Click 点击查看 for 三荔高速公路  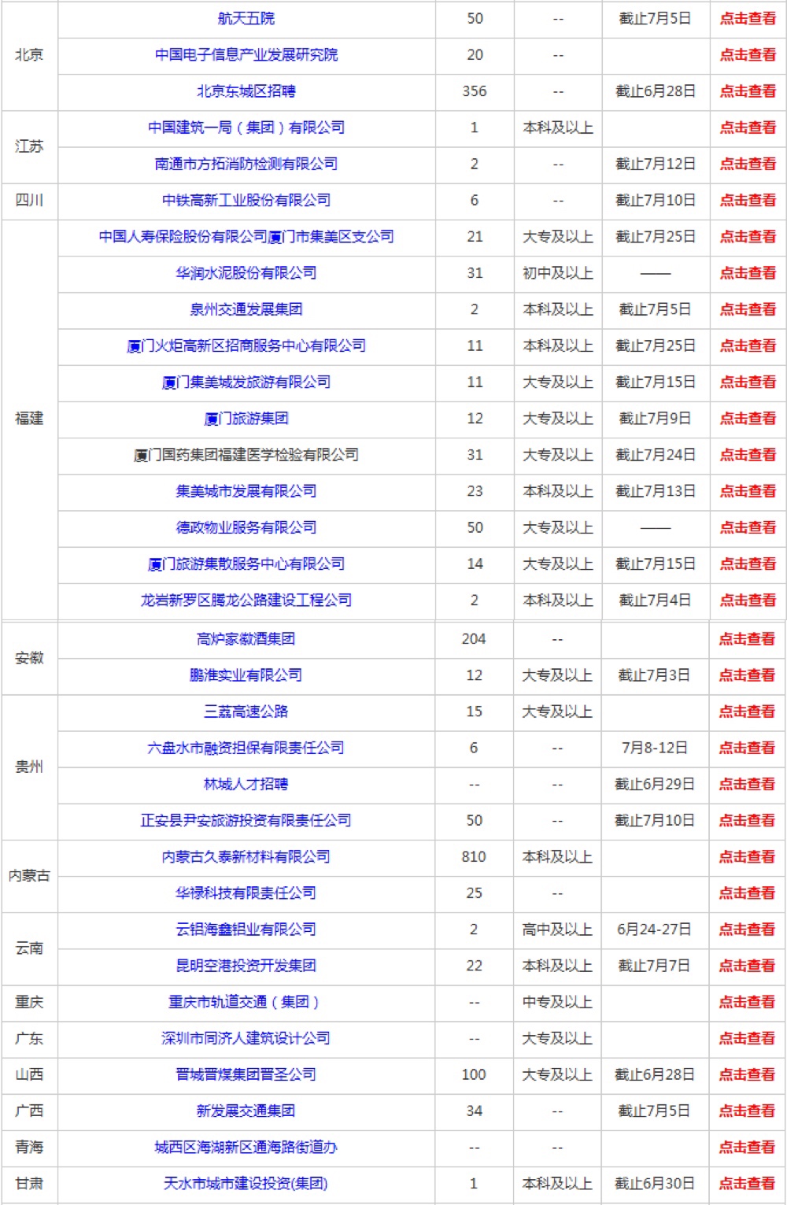click(747, 711)
